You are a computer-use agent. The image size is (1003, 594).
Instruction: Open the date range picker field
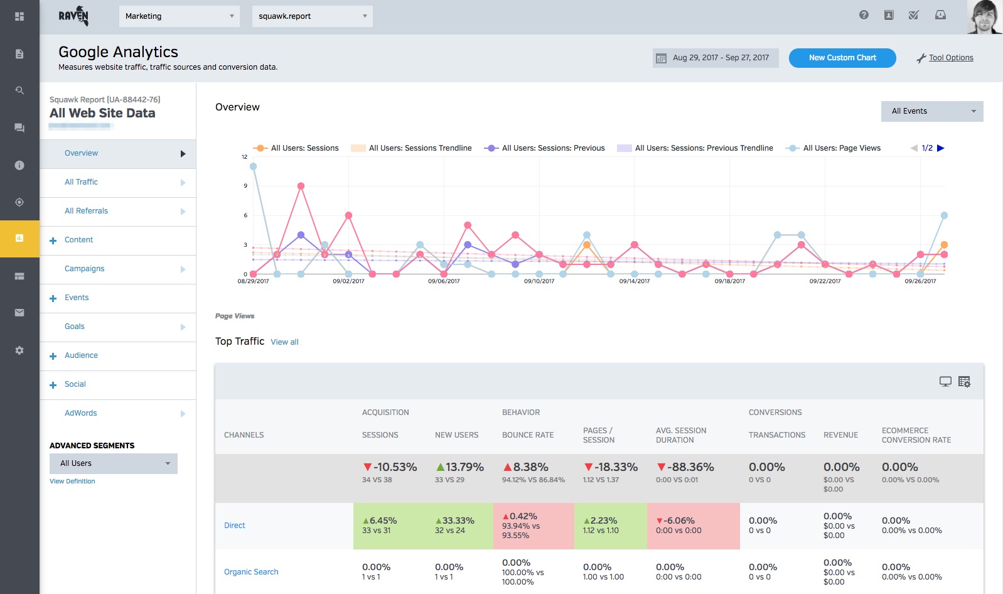(716, 58)
